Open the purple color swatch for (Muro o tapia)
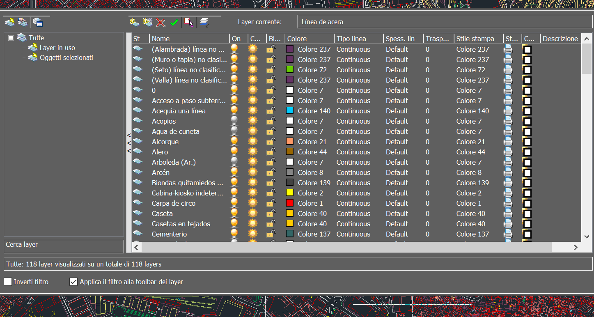The width and height of the screenshot is (594, 317). tap(290, 59)
